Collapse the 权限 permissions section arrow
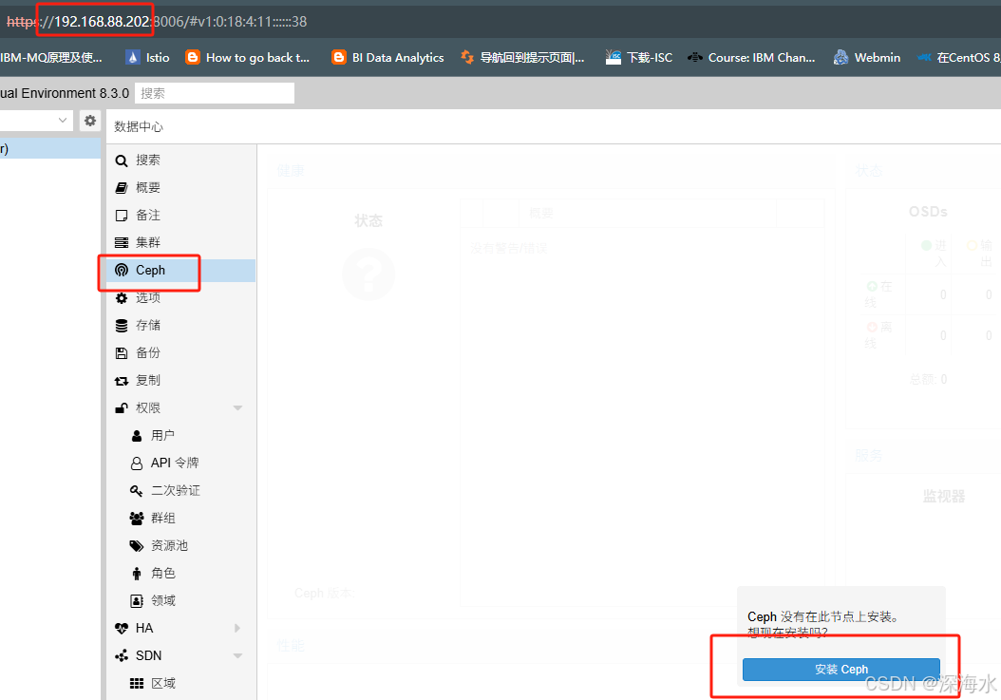 click(x=237, y=408)
